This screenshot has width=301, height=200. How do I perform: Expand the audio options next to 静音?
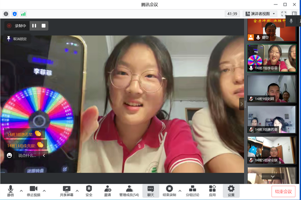pyautogui.click(x=21, y=191)
